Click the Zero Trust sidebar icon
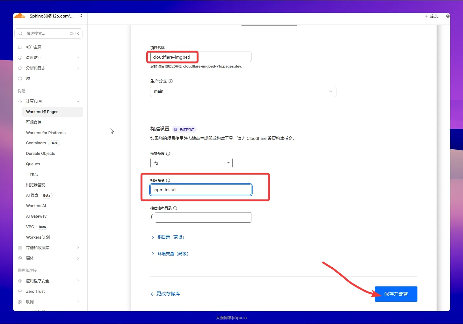This screenshot has width=463, height=324. point(20,292)
